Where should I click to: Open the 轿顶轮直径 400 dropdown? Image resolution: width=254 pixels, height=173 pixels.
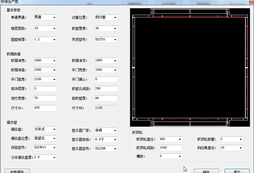[171, 139]
